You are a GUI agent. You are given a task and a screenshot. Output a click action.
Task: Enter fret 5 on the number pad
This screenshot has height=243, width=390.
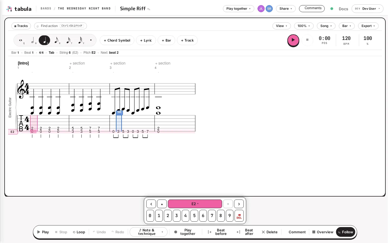tap(194, 216)
